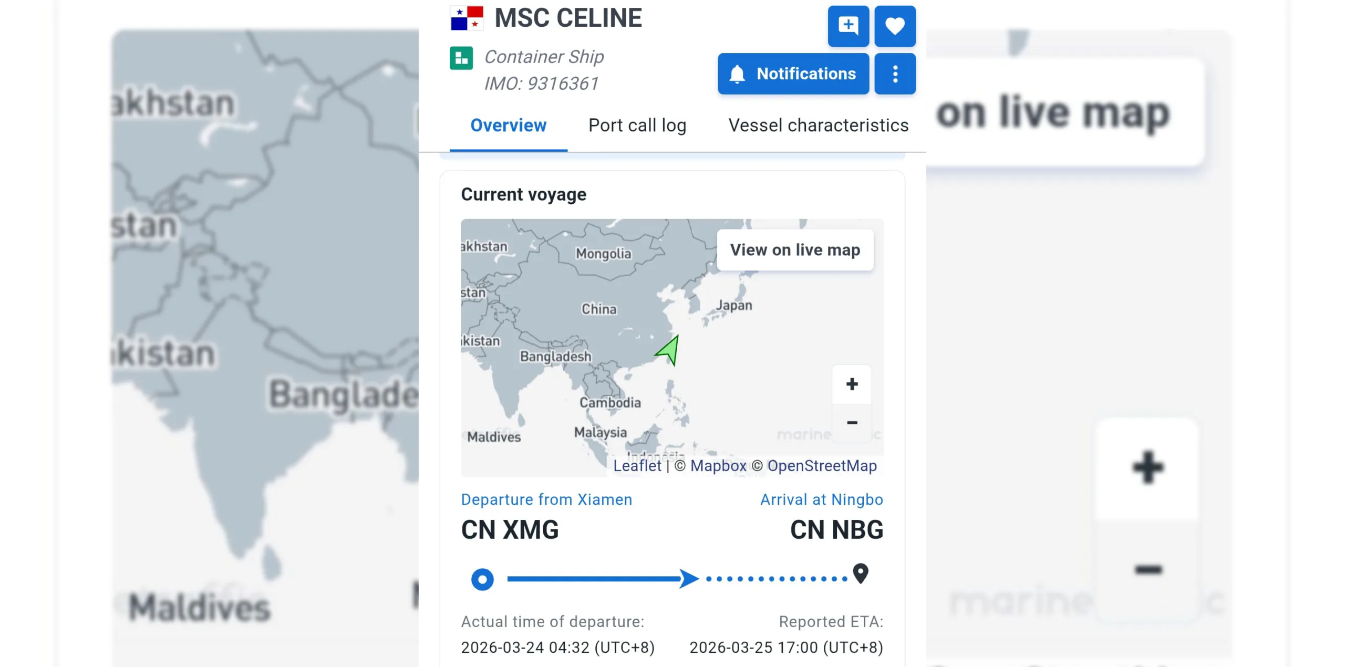Select the Overview tab

(x=508, y=126)
